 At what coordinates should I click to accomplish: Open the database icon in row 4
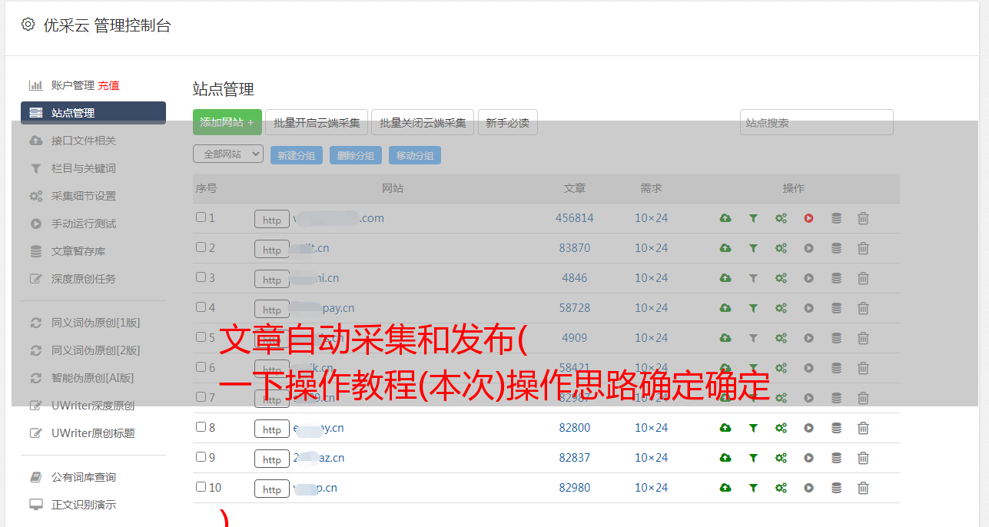pyautogui.click(x=836, y=308)
